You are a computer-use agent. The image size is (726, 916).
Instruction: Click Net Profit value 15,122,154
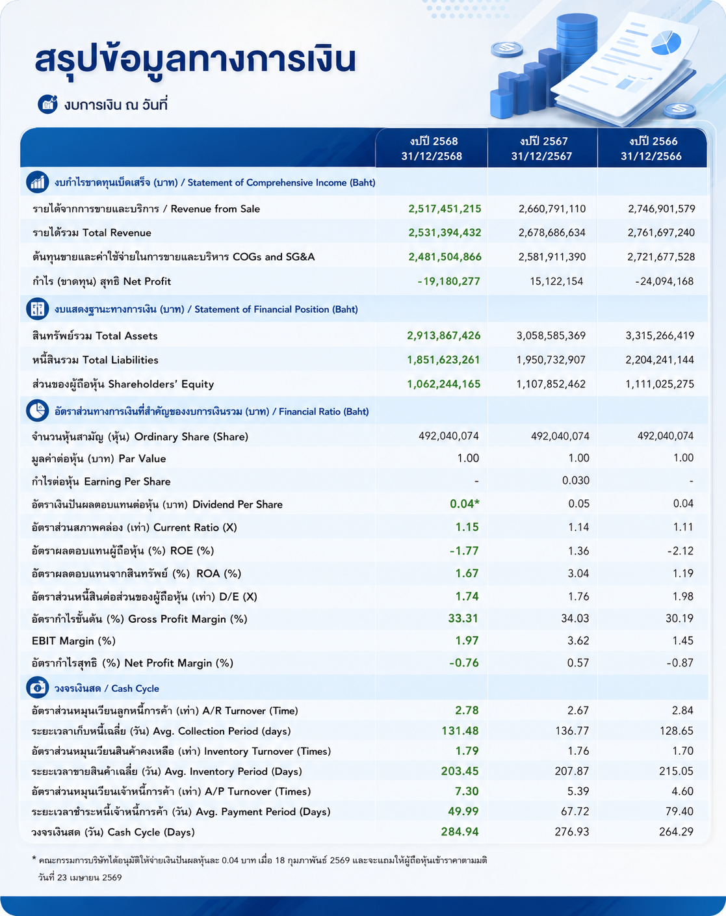(x=556, y=281)
